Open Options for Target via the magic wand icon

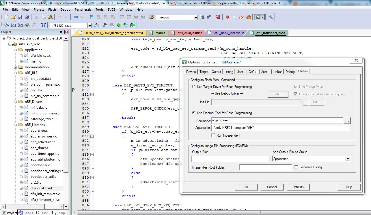click(96, 25)
